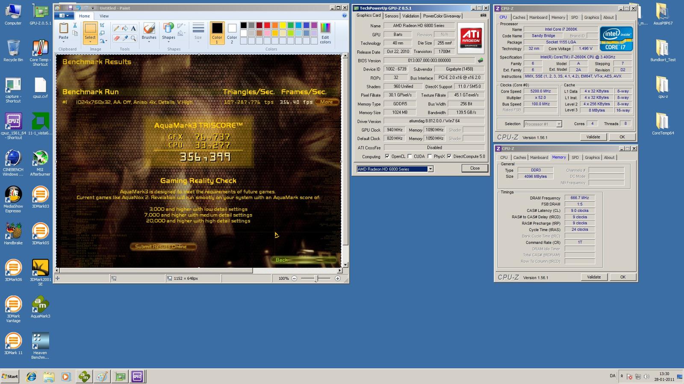
Task: Toggle the PhysX checkbox in GPU-Z
Action: [430, 156]
